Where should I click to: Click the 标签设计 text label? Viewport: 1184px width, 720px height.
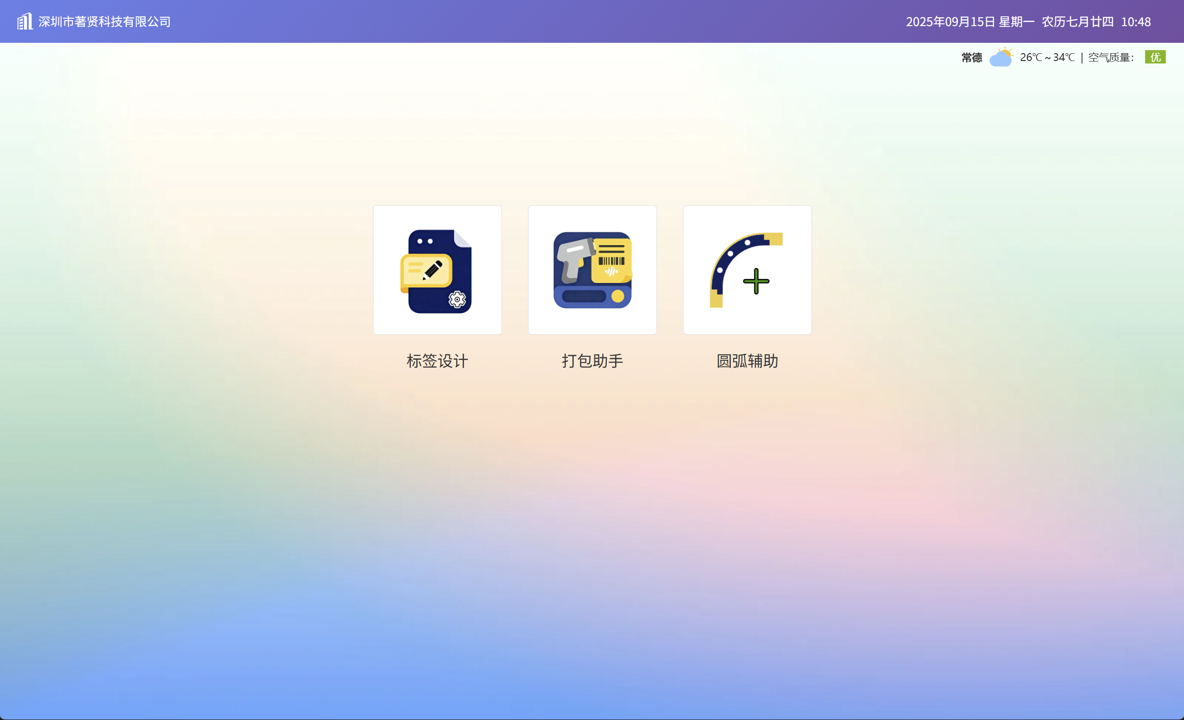[437, 361]
